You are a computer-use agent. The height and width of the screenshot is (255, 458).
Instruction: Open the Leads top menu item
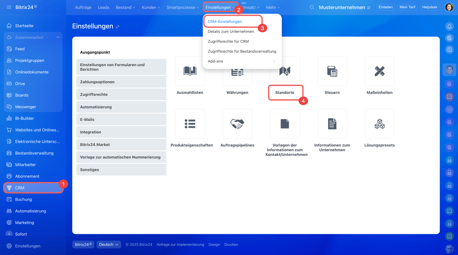[x=104, y=7]
